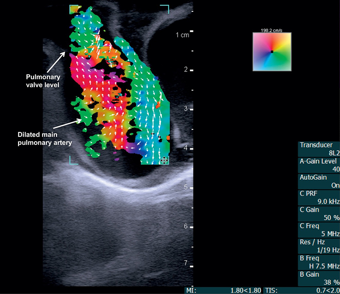
Task: Open the A-Gain Level 40 setting
Action: pos(319,166)
